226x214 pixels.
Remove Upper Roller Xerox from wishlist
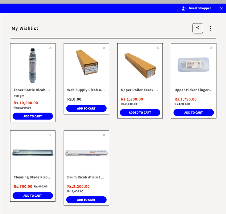coord(157,48)
